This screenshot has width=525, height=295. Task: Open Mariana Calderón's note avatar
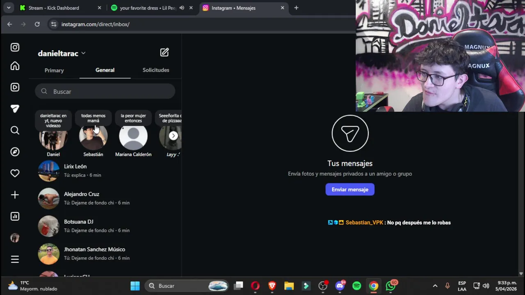pyautogui.click(x=133, y=136)
